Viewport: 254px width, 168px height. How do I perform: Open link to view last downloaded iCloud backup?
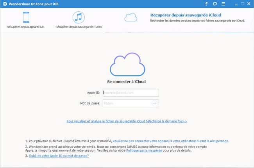point(127,122)
